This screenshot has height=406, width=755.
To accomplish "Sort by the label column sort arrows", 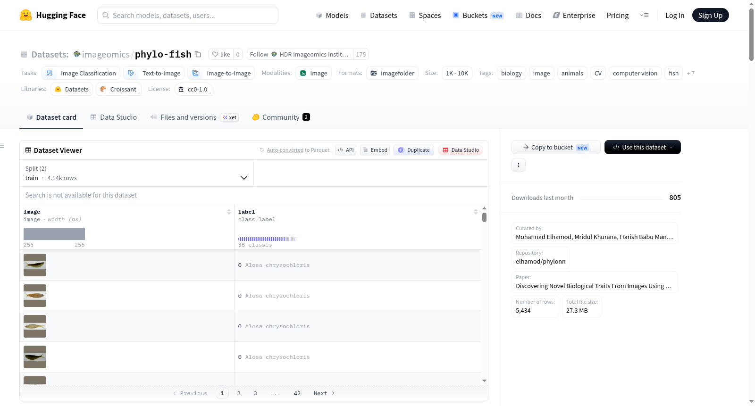I will point(476,212).
